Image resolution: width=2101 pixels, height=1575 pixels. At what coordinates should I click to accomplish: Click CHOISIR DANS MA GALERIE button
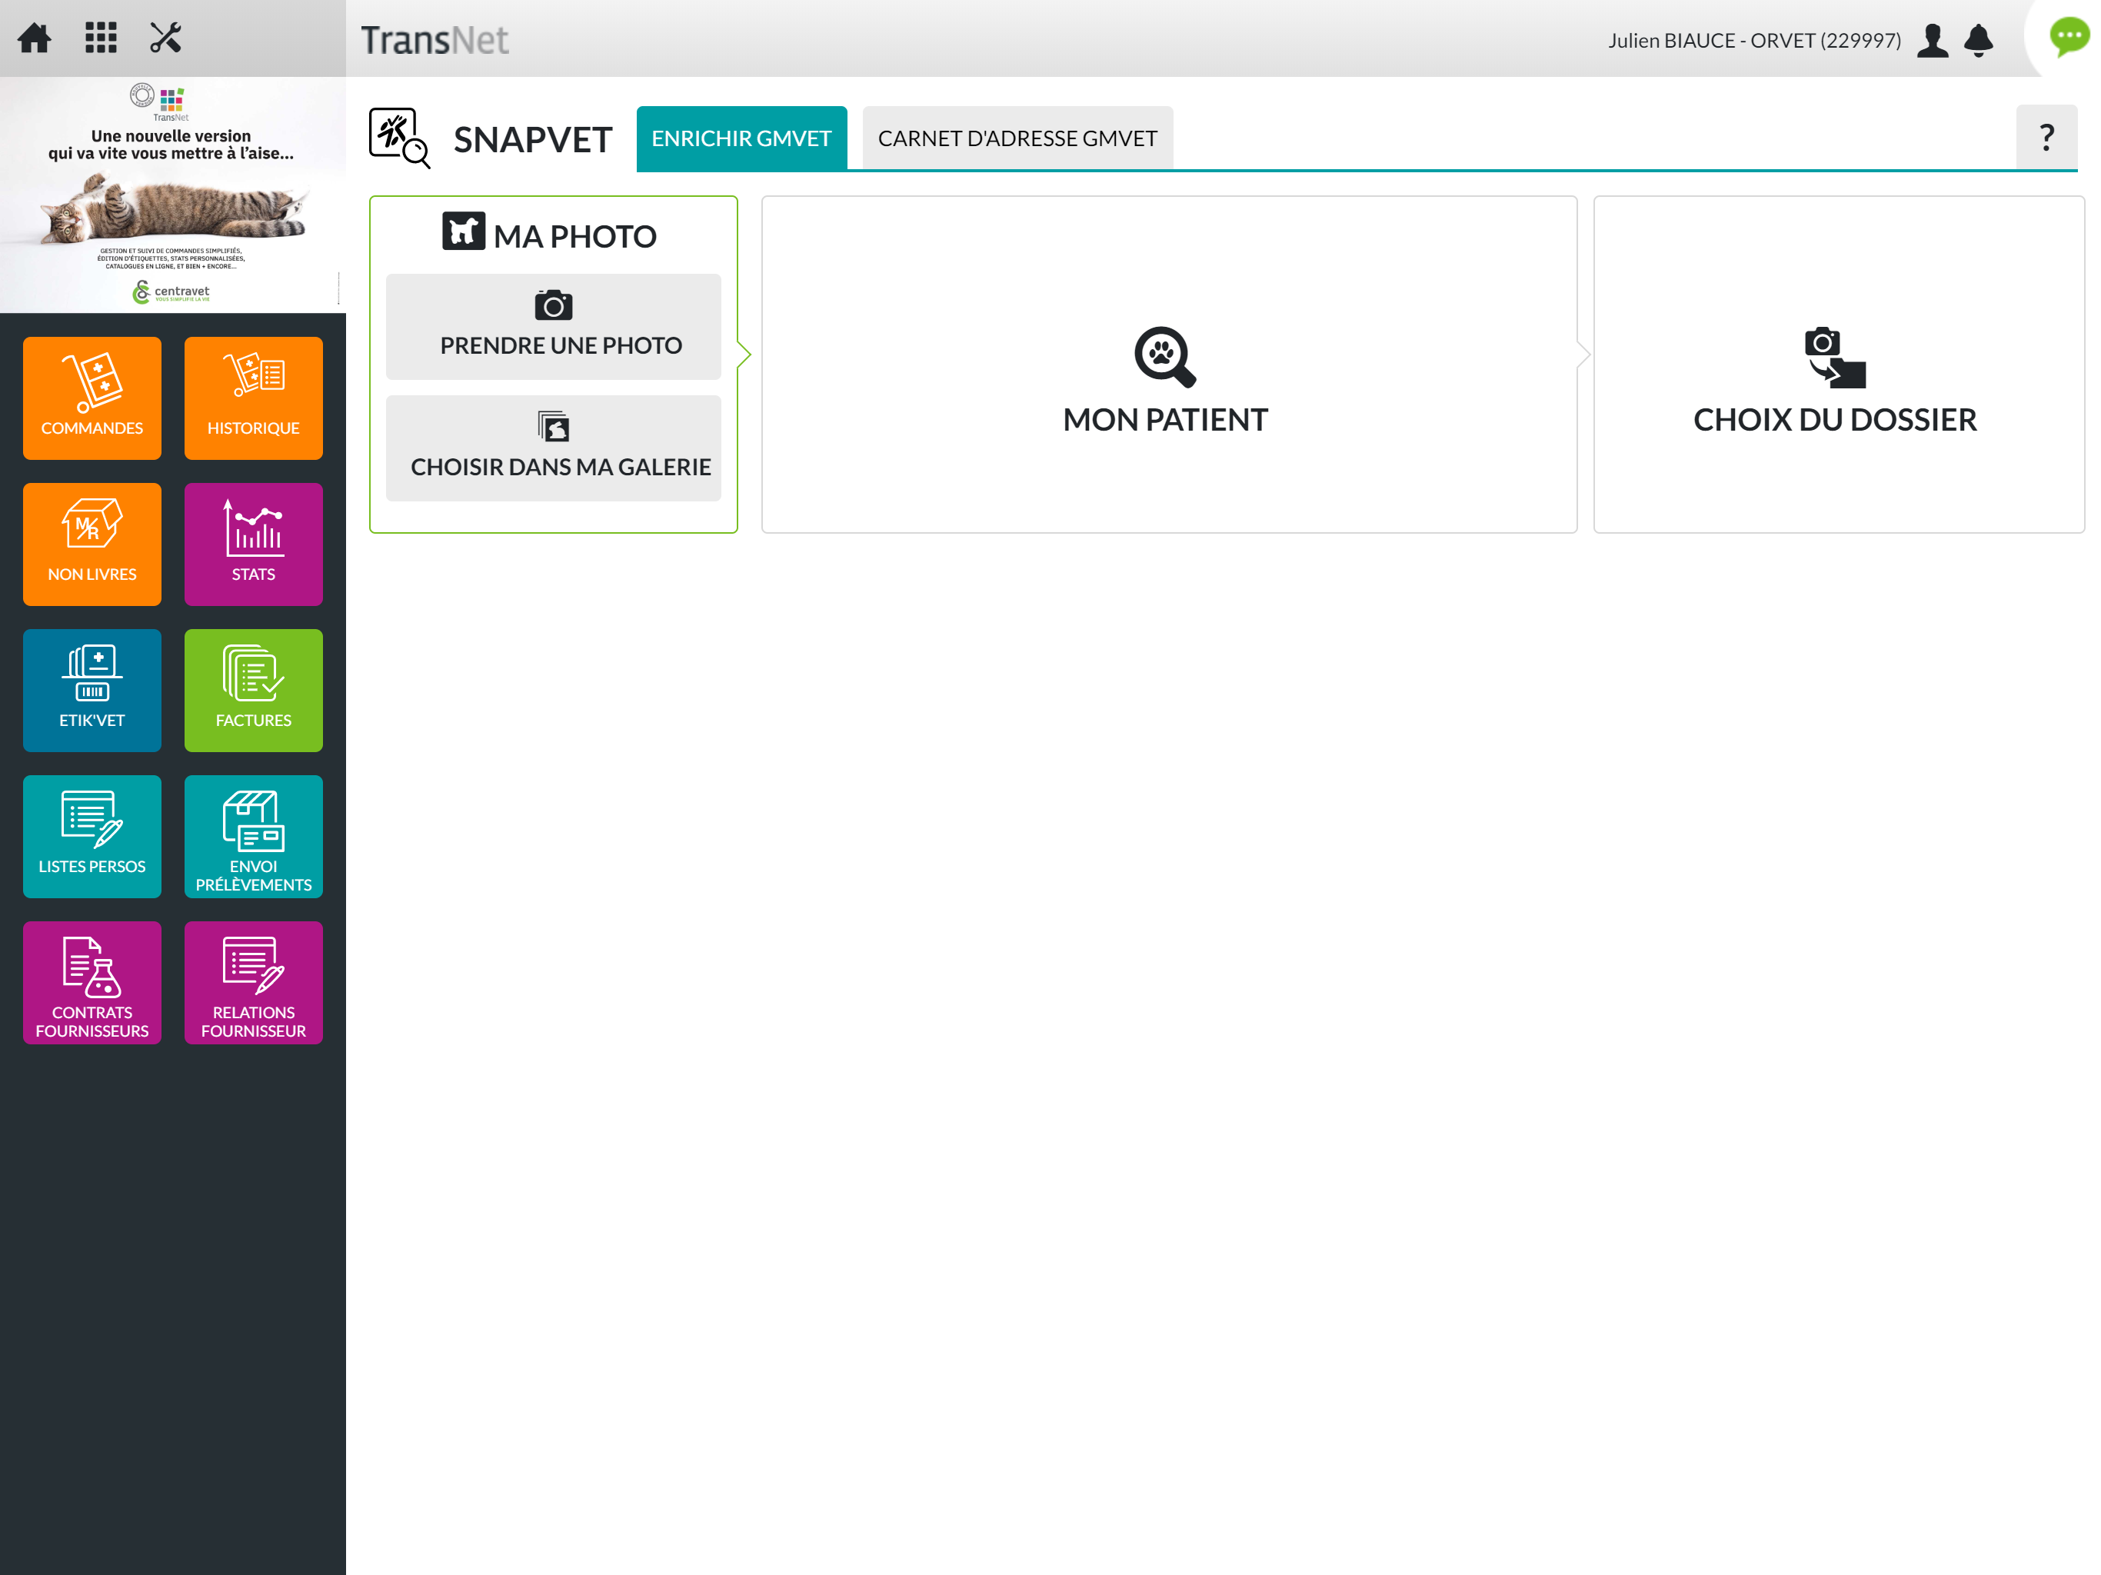tap(554, 448)
